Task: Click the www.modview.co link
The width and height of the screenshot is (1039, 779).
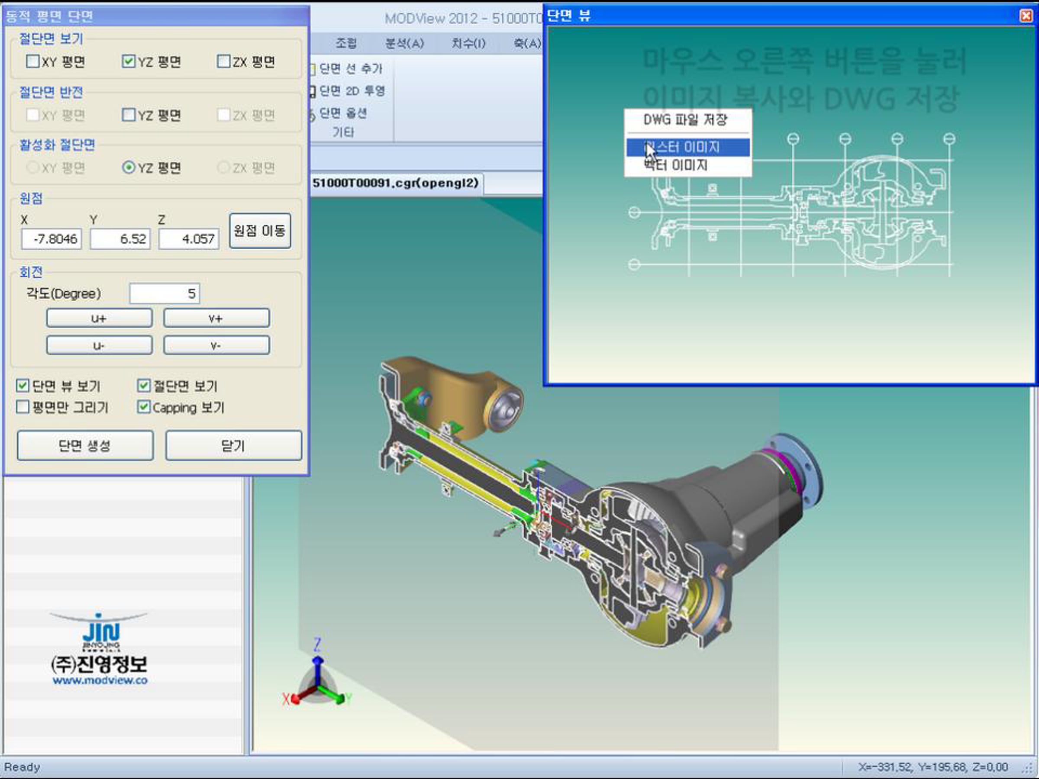Action: click(100, 680)
